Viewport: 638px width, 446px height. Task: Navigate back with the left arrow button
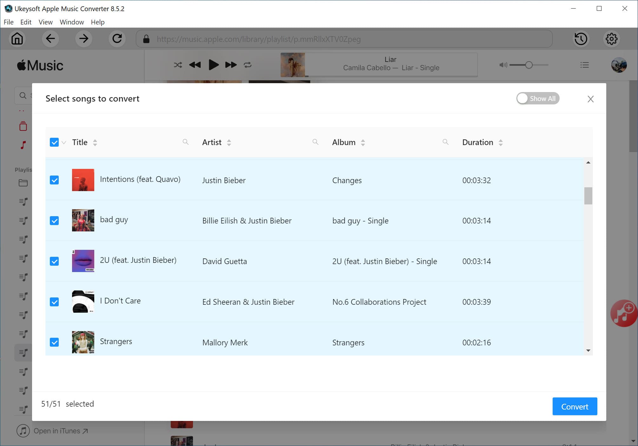click(x=50, y=39)
